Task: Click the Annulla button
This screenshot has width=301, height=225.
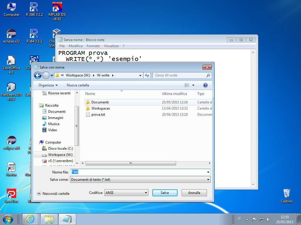Action: (x=194, y=193)
